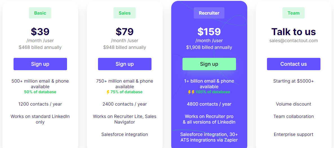Click the double lightning bolt icon in Recruiter plan
Viewport: 334px width, 148px height.
coord(191,92)
